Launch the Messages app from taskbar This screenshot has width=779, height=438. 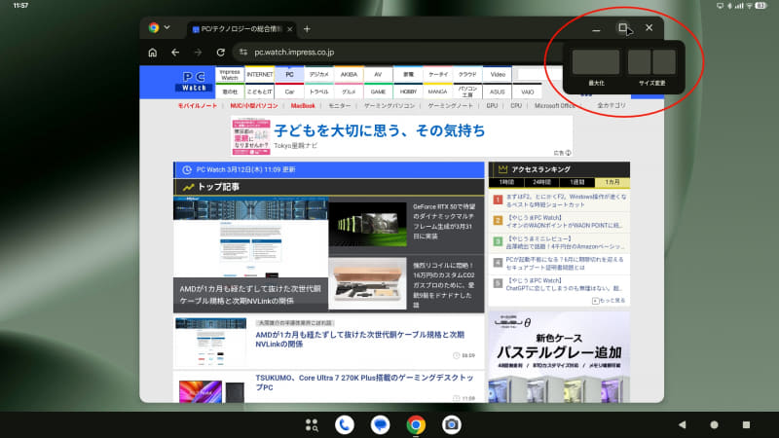coord(380,425)
